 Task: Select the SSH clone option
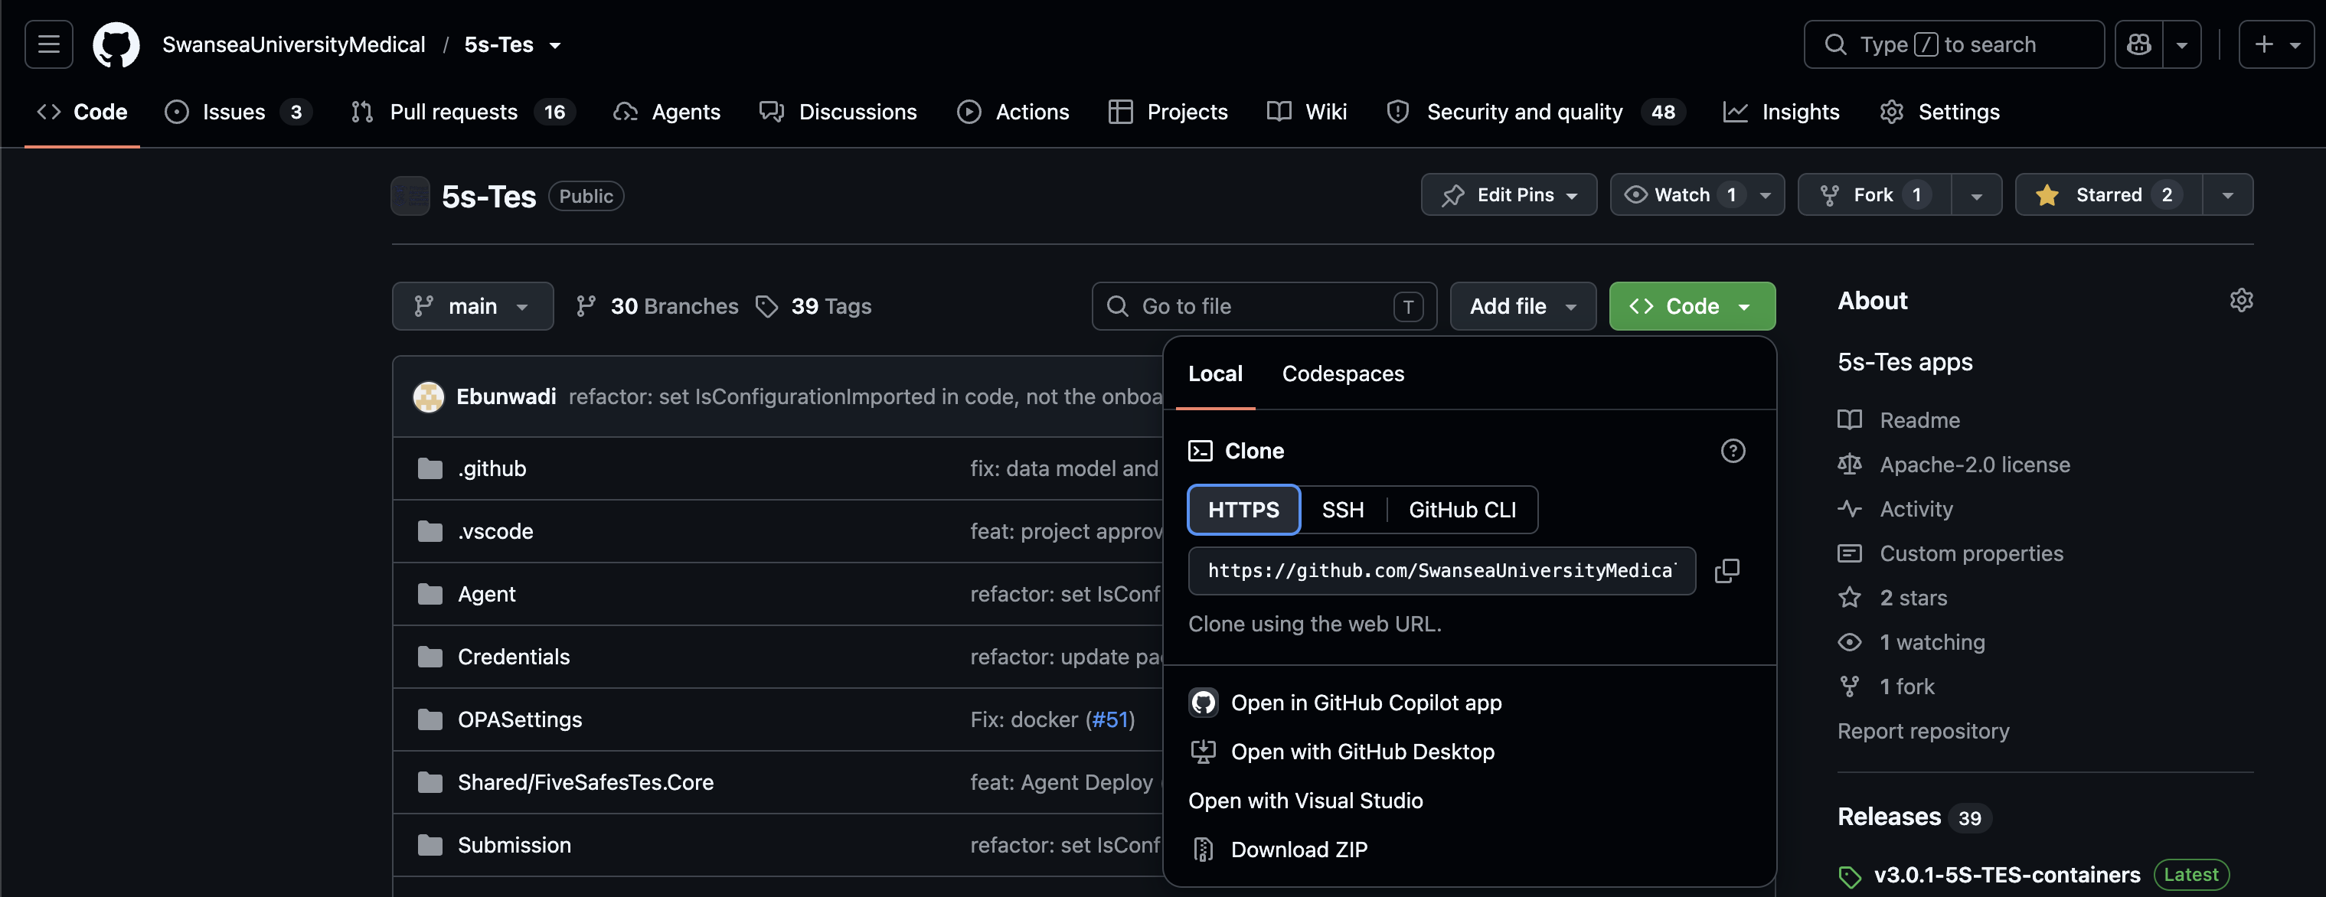click(1343, 510)
